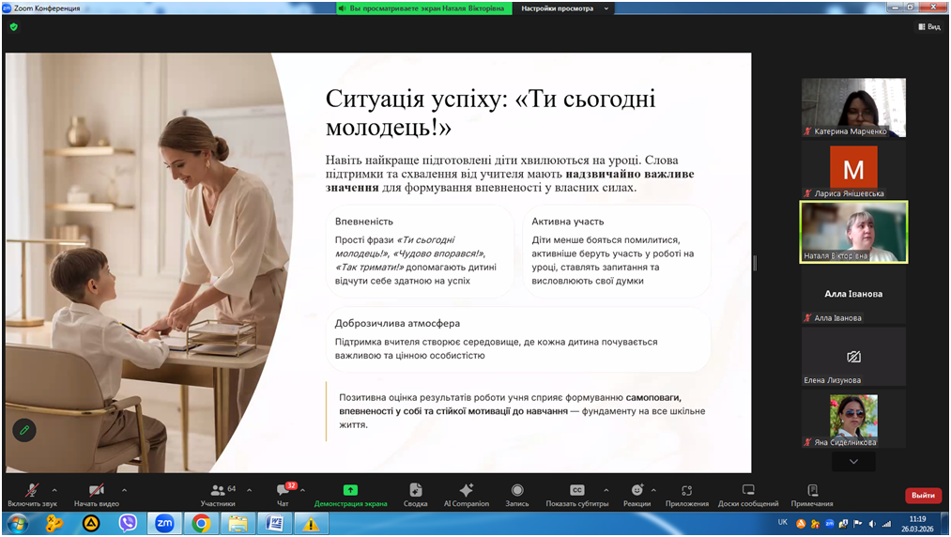951x537 pixels.
Task: Open the Реакции reactions icon
Action: coord(637,490)
